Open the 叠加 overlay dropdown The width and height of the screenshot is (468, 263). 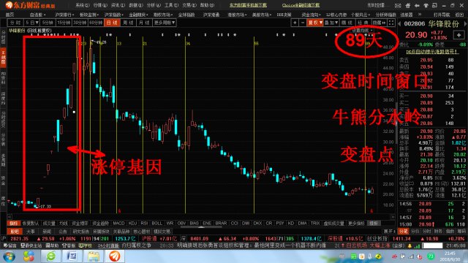pos(331,23)
